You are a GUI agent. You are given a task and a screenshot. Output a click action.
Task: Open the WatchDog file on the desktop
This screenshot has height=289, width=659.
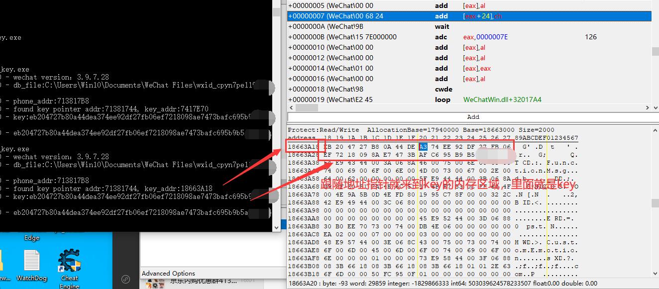(31, 266)
